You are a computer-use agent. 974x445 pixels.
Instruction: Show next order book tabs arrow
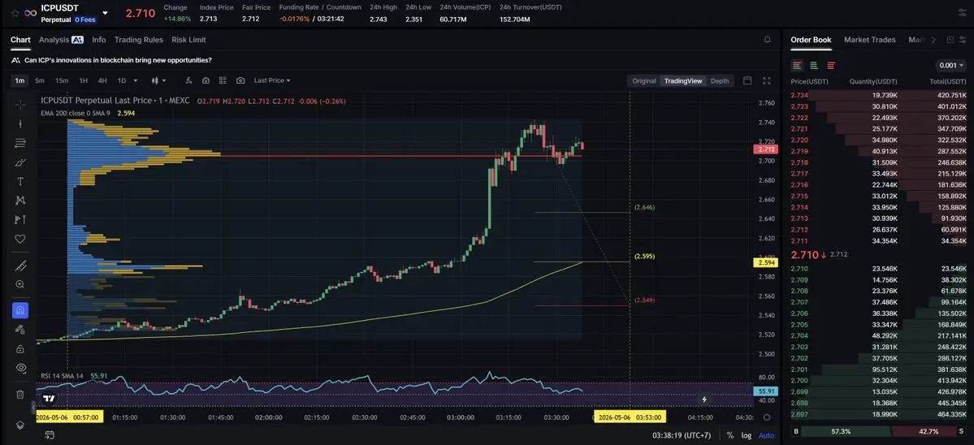click(x=933, y=40)
